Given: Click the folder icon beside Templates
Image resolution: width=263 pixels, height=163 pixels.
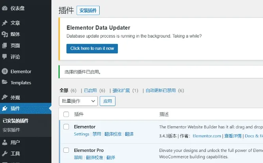Looking at the screenshot, I should point(5,82).
